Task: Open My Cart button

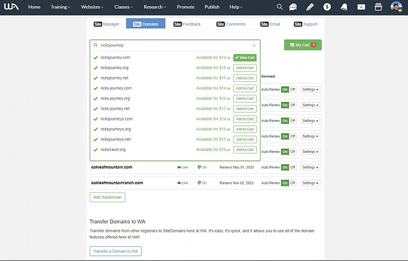Action: point(303,45)
